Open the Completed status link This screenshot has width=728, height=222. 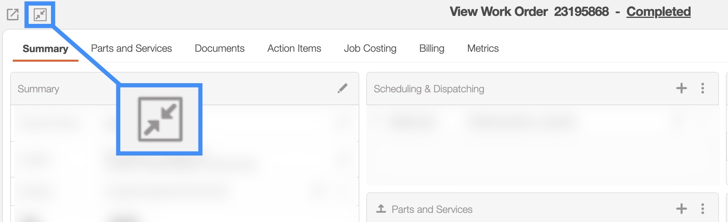point(658,12)
